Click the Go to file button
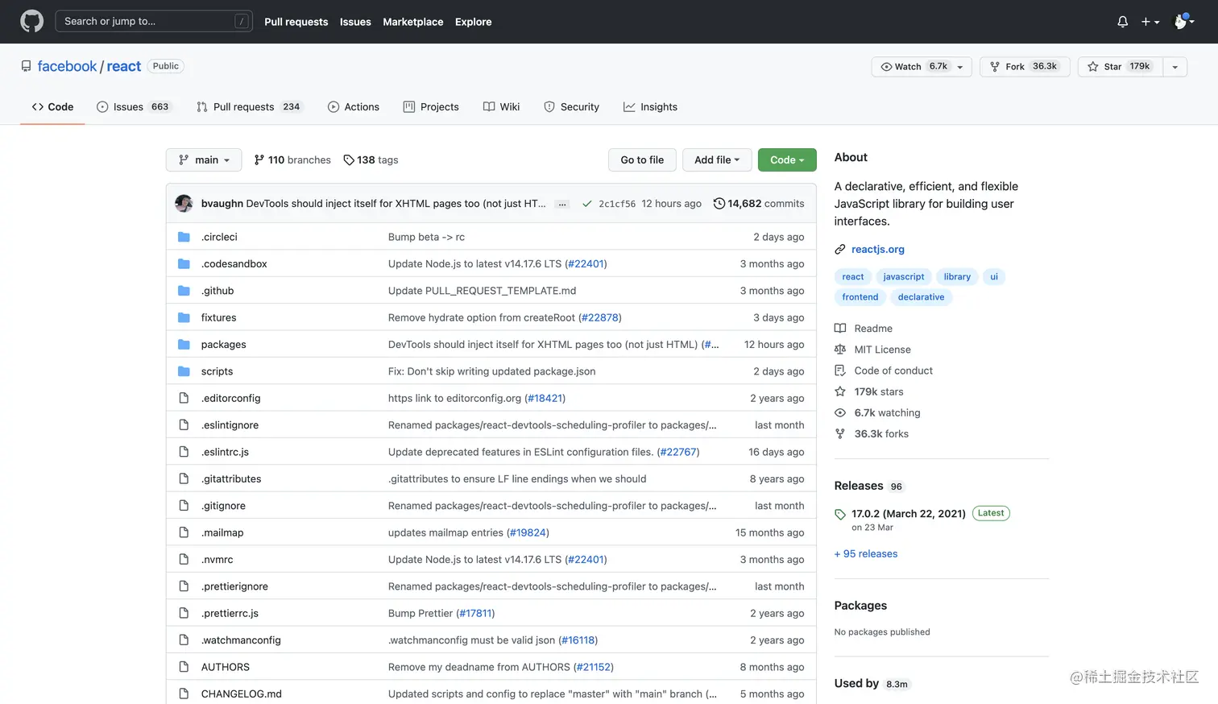The height and width of the screenshot is (704, 1218). click(x=642, y=159)
